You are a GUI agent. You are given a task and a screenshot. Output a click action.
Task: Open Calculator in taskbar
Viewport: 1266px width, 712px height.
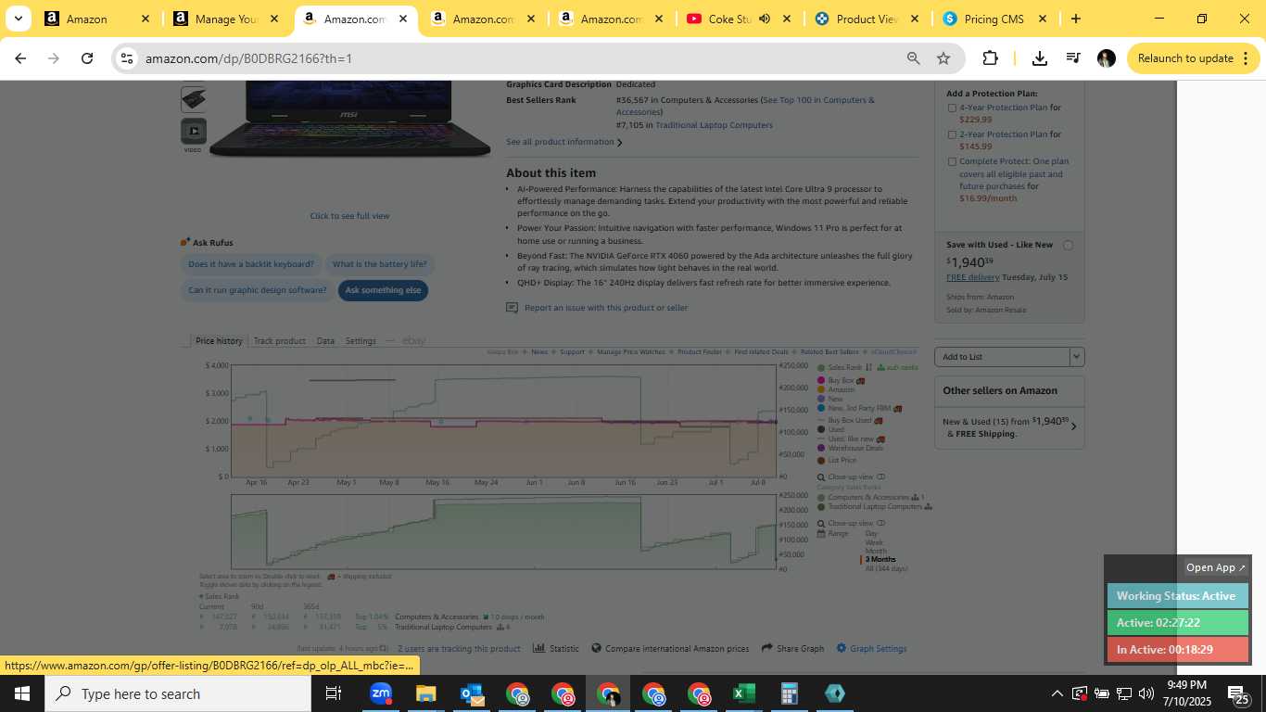click(x=789, y=693)
